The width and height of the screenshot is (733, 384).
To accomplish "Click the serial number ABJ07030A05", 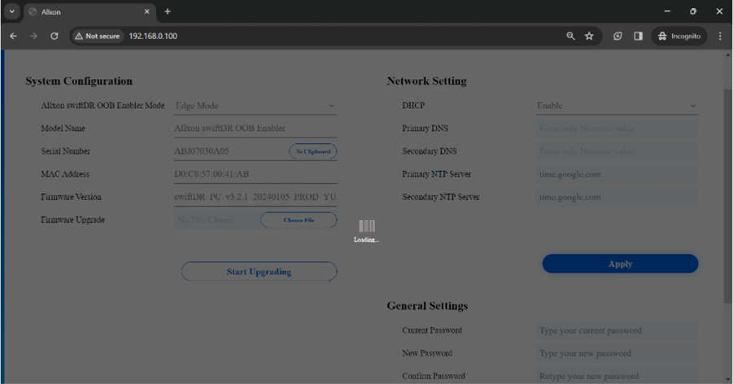I will coord(202,151).
